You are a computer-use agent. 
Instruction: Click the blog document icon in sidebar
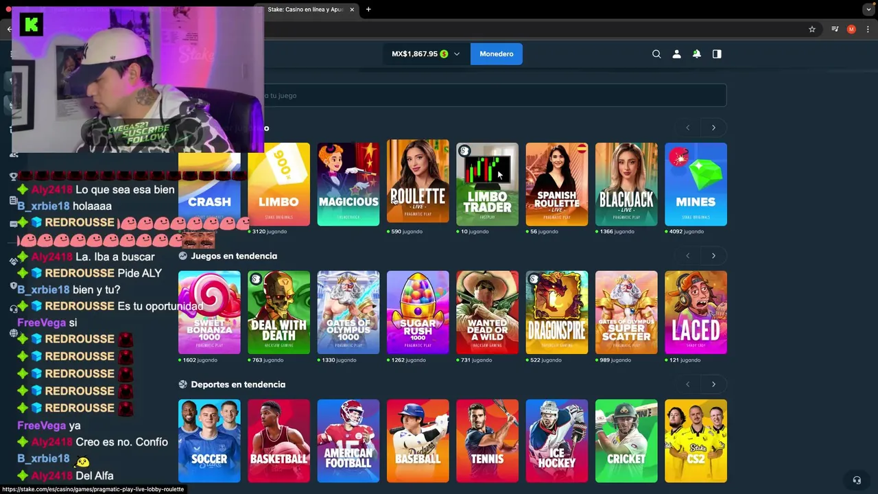[13, 200]
